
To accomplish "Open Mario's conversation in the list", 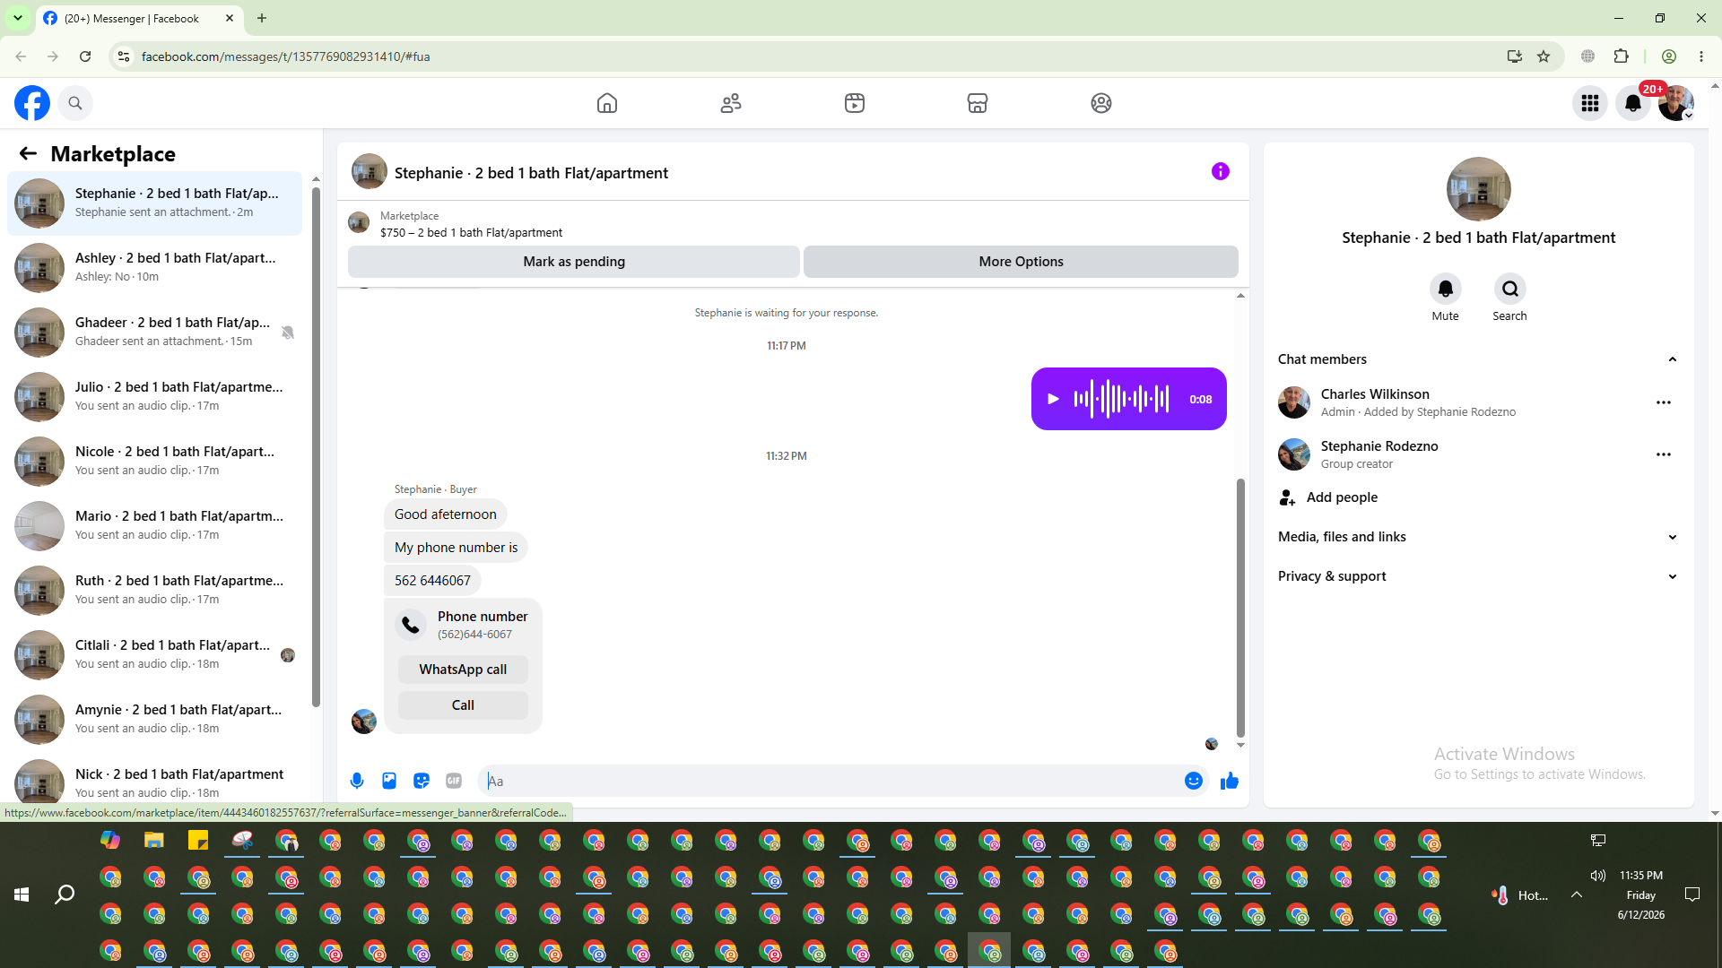I will coord(154,525).
